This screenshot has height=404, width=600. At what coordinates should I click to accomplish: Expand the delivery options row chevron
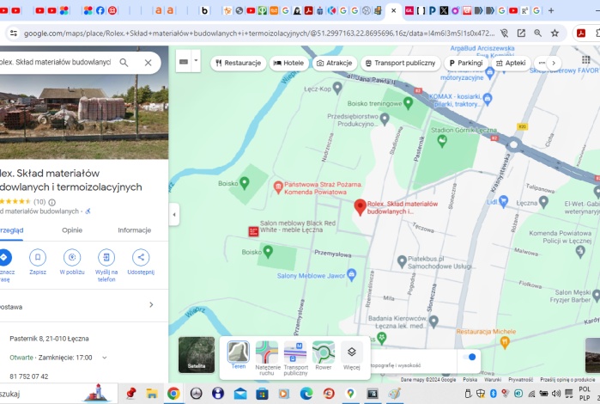click(x=151, y=305)
